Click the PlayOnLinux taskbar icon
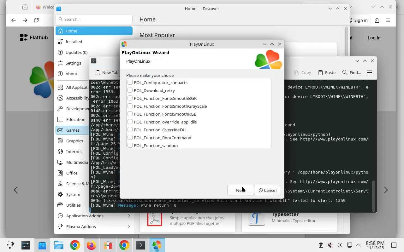Viewport: 404px width, 252px height. coord(157,245)
